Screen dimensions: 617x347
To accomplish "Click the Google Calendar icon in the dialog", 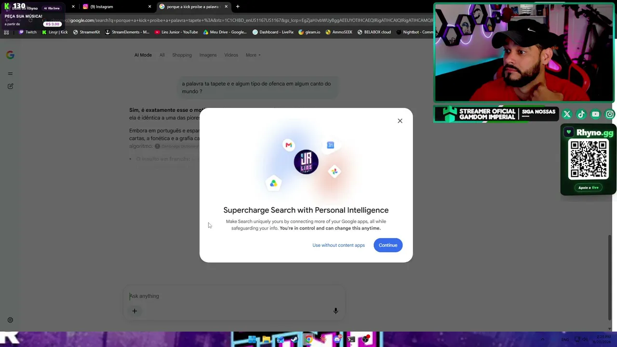I will pos(330,145).
